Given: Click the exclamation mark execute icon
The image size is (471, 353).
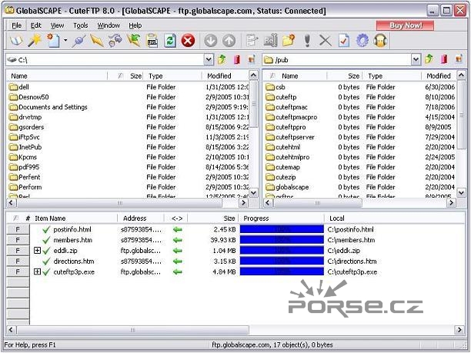Looking at the screenshot, I should 307,41.
